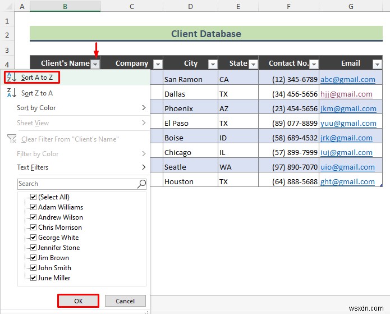Open the Text Filters menu item

click(75, 167)
